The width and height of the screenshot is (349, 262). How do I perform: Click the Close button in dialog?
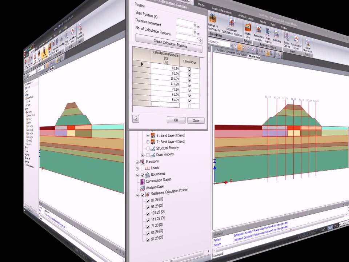click(196, 120)
